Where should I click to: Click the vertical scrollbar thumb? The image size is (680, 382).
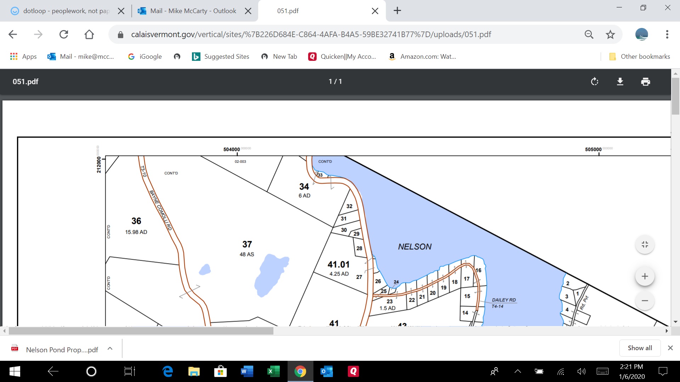[675, 96]
